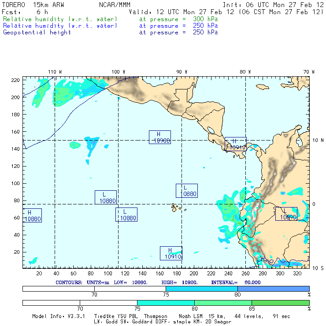Click 'CONTOURS: UNITS=m' text
Image resolution: width=326 pixels, height=326 pixels.
pyautogui.click(x=82, y=282)
